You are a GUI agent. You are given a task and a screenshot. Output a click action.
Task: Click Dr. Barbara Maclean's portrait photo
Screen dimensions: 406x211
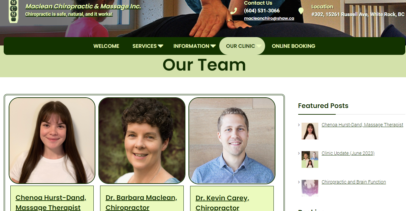point(142,141)
